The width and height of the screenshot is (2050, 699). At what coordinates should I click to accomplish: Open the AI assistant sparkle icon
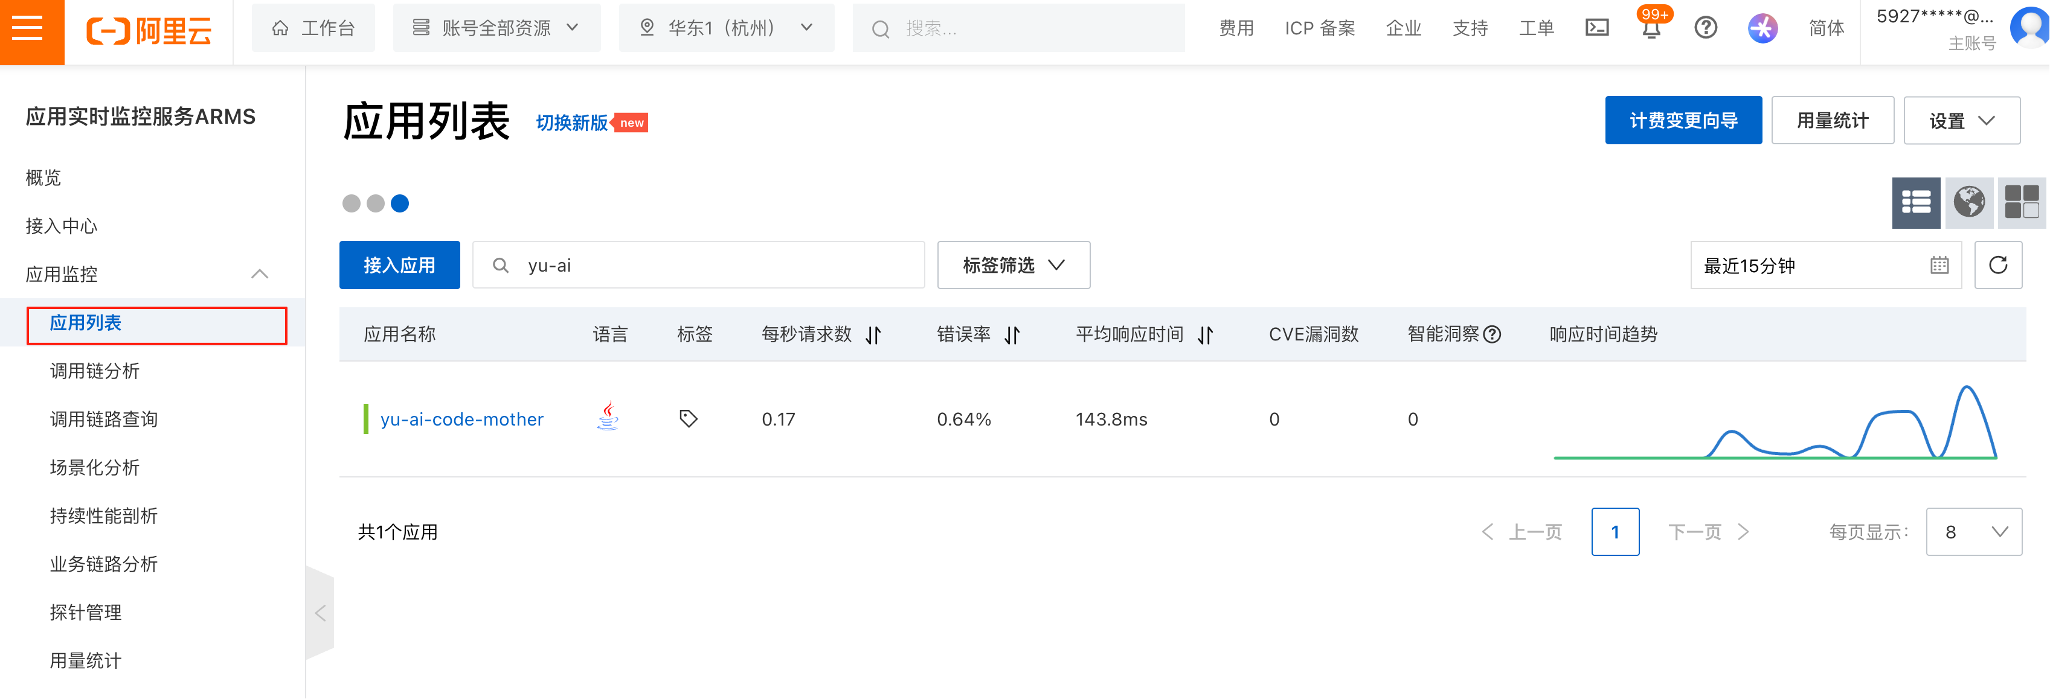pyautogui.click(x=1762, y=28)
